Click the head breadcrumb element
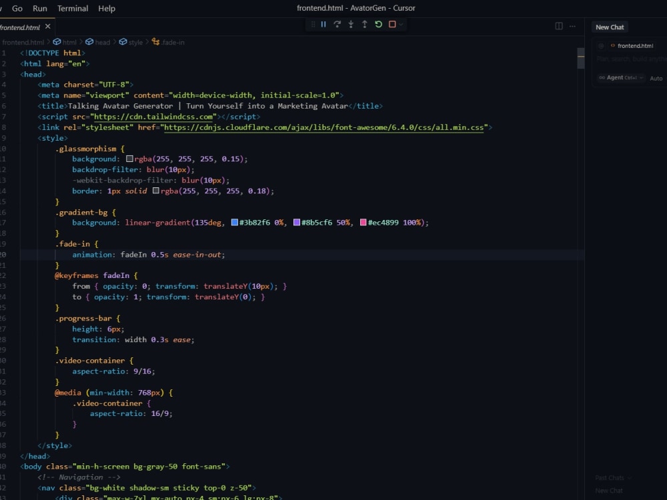 [x=98, y=42]
